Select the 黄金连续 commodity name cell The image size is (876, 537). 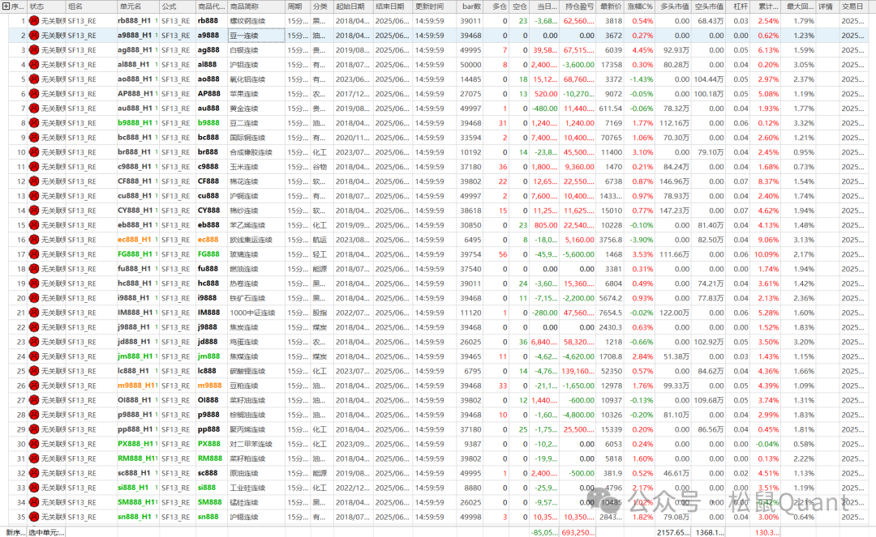click(x=255, y=109)
